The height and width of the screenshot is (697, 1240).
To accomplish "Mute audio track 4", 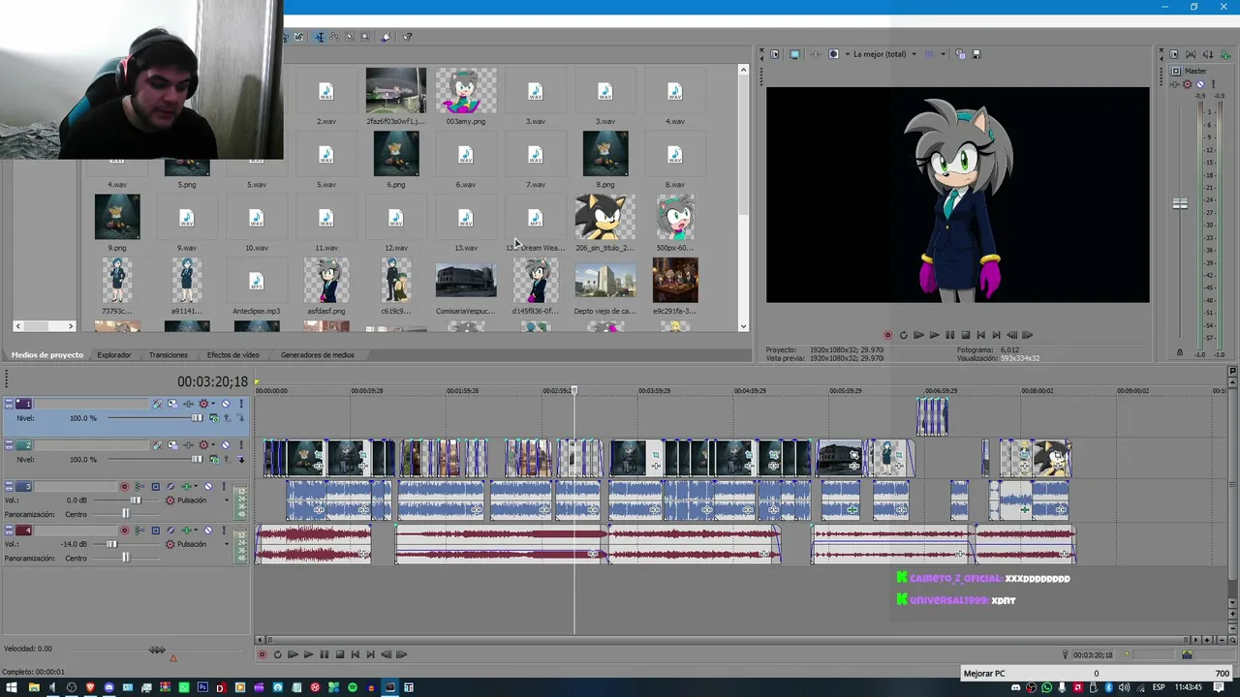I will (208, 530).
